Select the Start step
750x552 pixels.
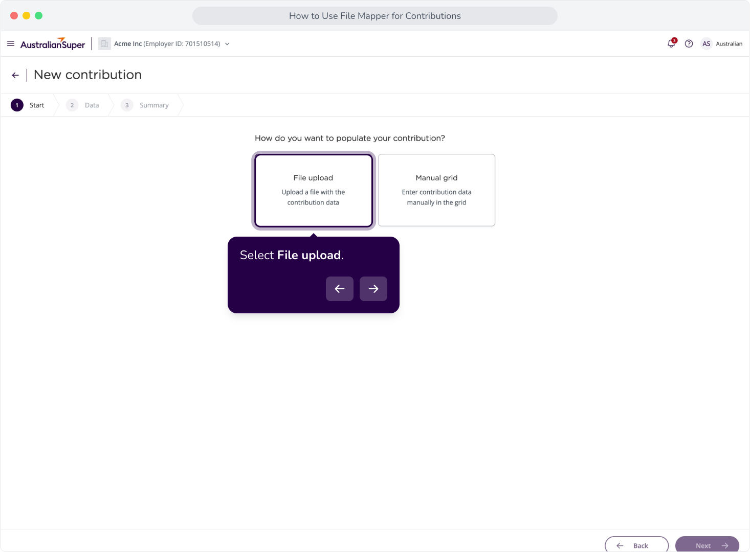[28, 105]
